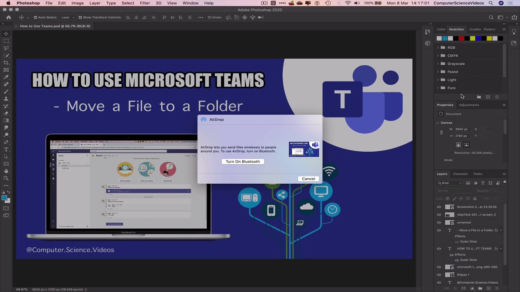This screenshot has width=520, height=292.
Task: Click the foreground color box in toolbar
Action: (x=4, y=198)
